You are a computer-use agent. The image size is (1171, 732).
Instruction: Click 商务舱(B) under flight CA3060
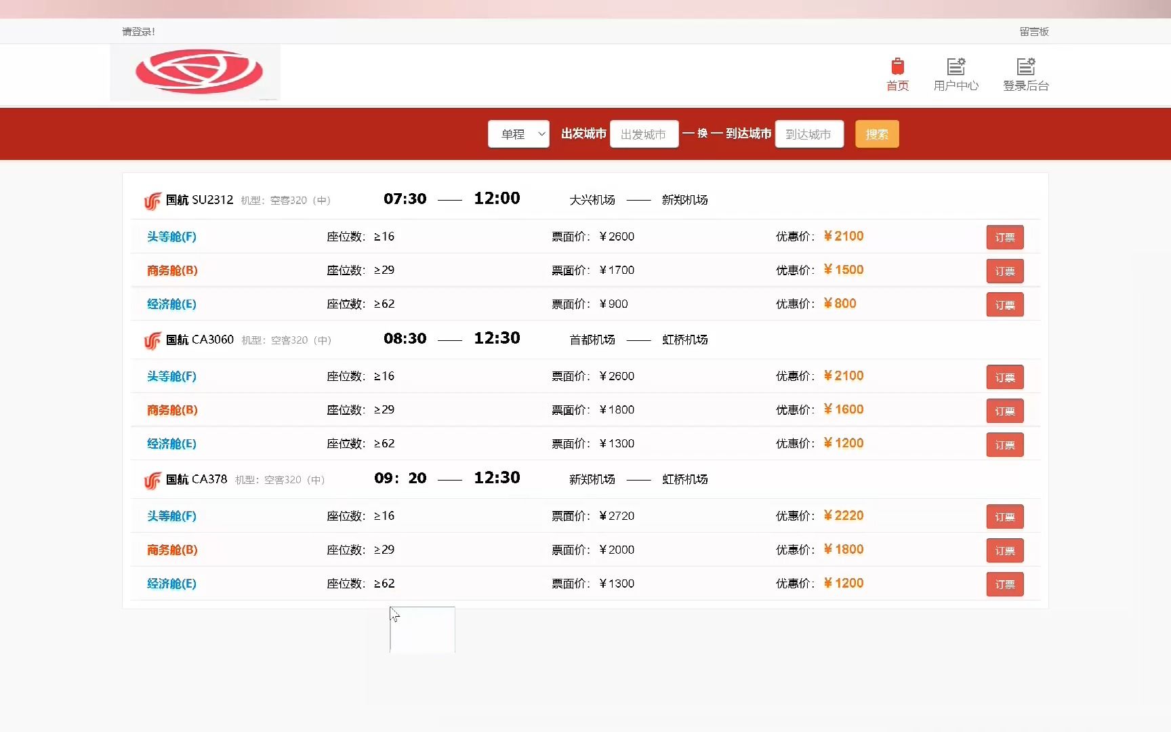172,410
